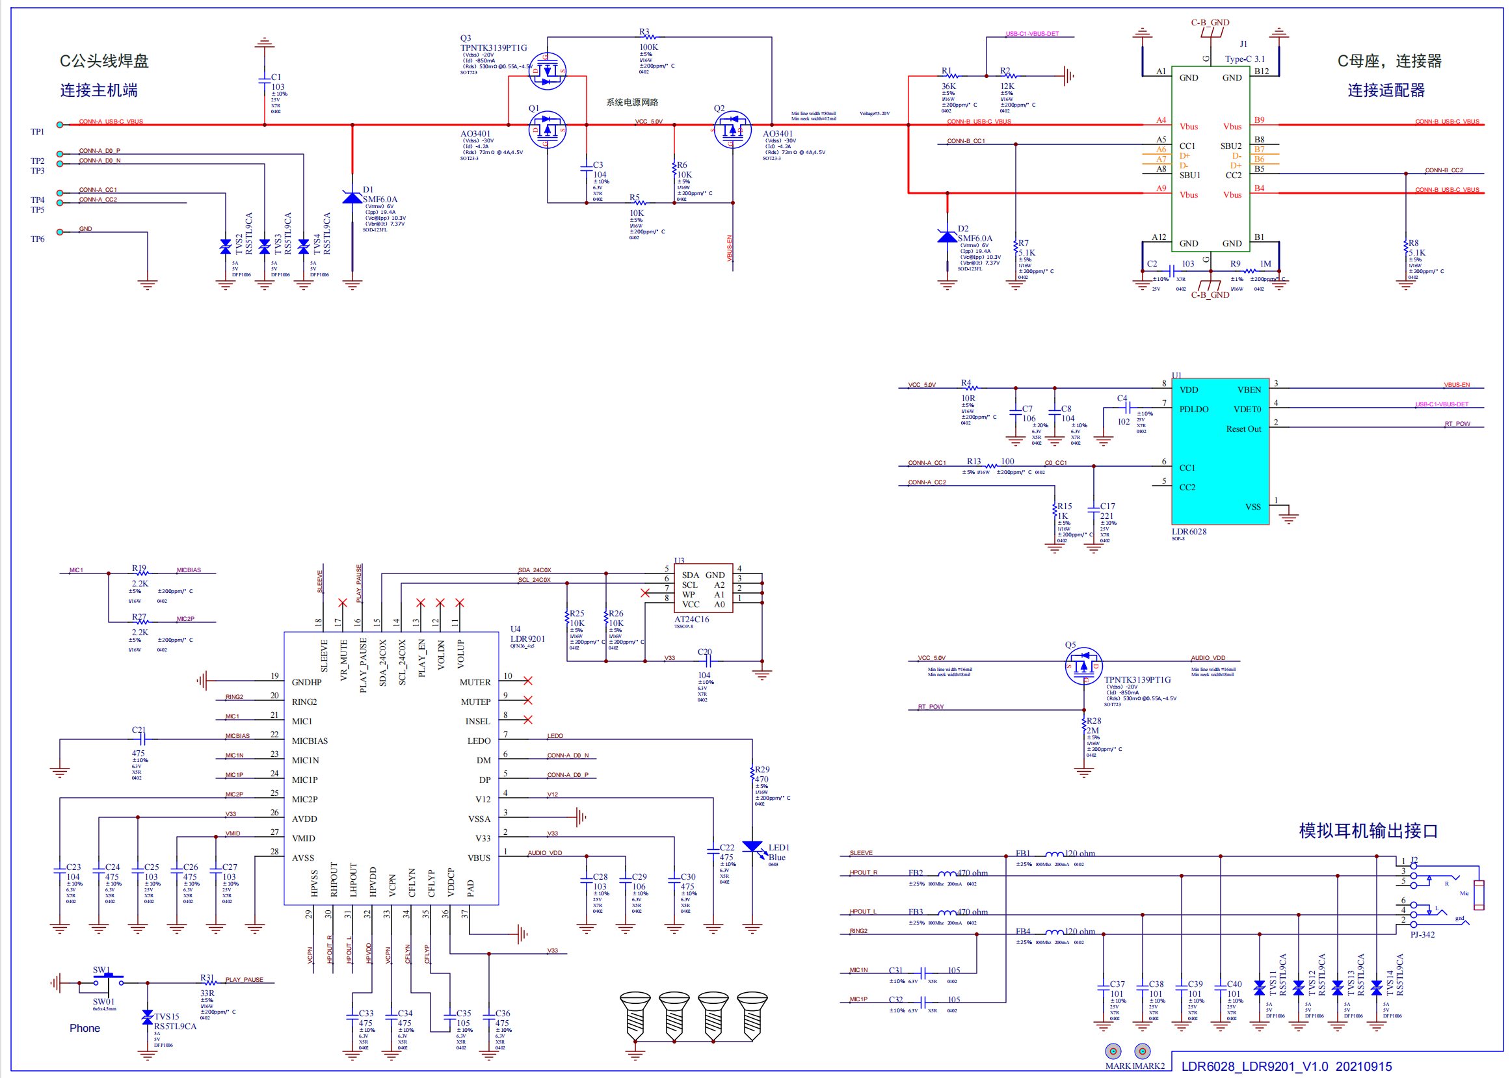
Task: Select the 'PDLDO' pin name on U1
Action: [x=1193, y=410]
